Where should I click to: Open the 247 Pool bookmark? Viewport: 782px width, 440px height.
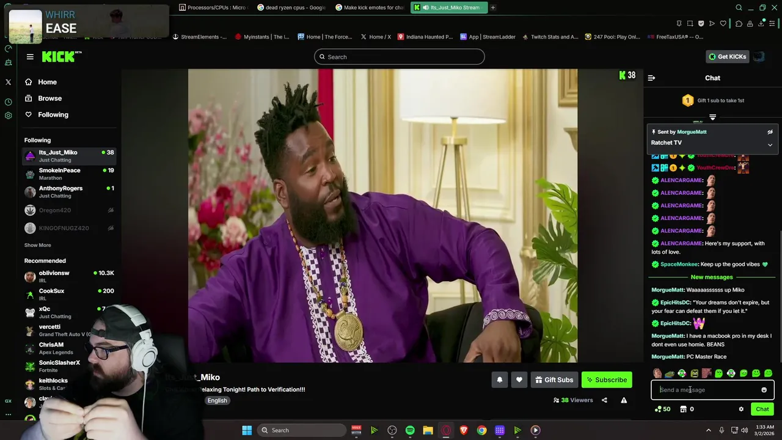[613, 37]
